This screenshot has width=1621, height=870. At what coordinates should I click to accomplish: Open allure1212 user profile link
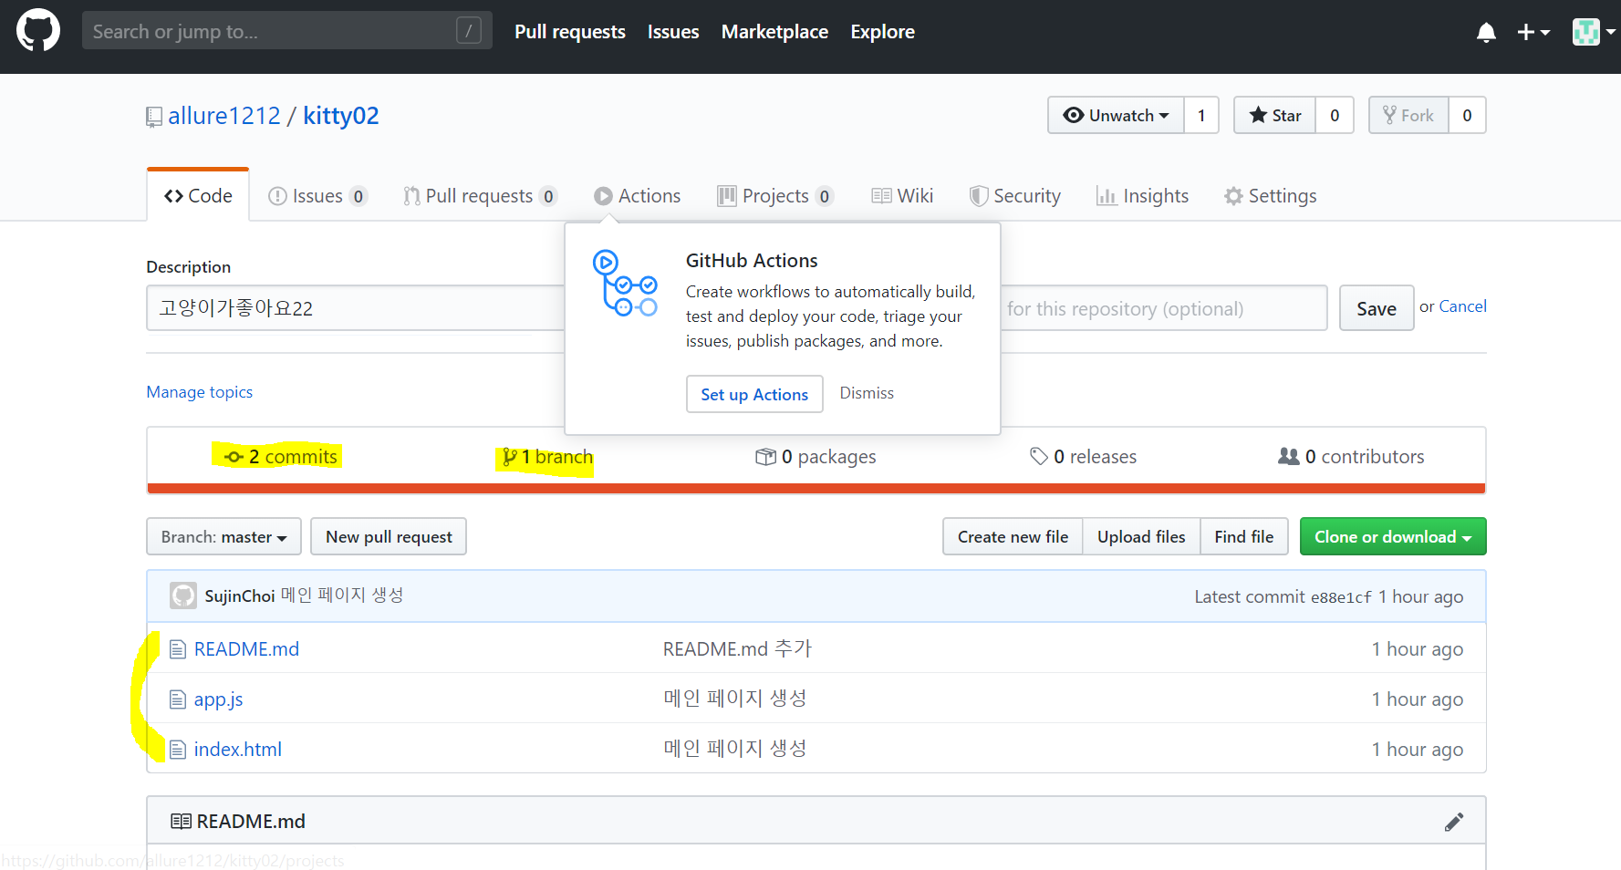click(224, 116)
